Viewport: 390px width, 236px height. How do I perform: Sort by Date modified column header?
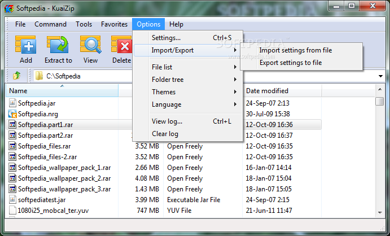[282, 91]
